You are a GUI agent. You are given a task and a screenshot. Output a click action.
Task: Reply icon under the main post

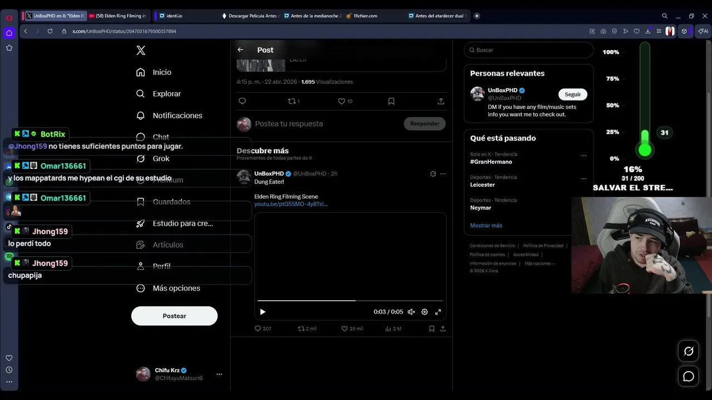[x=242, y=101]
